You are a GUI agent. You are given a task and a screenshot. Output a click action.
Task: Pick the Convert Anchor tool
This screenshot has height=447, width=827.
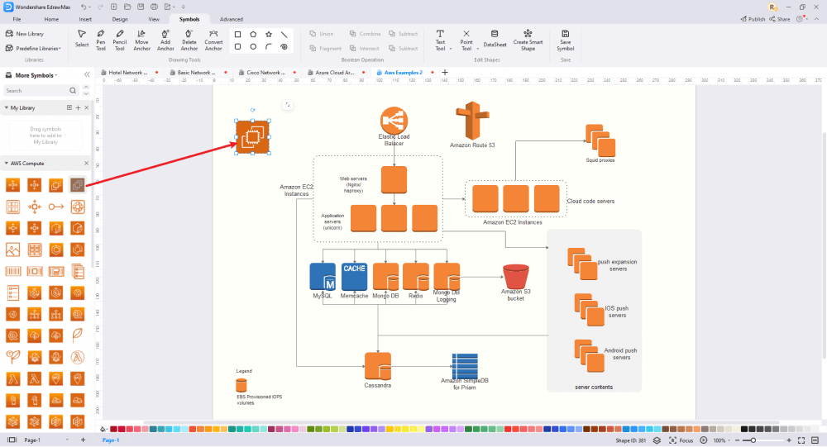213,40
